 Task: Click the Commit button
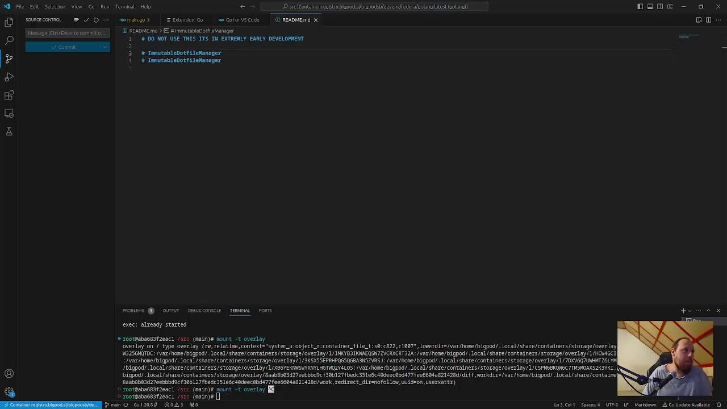63,47
